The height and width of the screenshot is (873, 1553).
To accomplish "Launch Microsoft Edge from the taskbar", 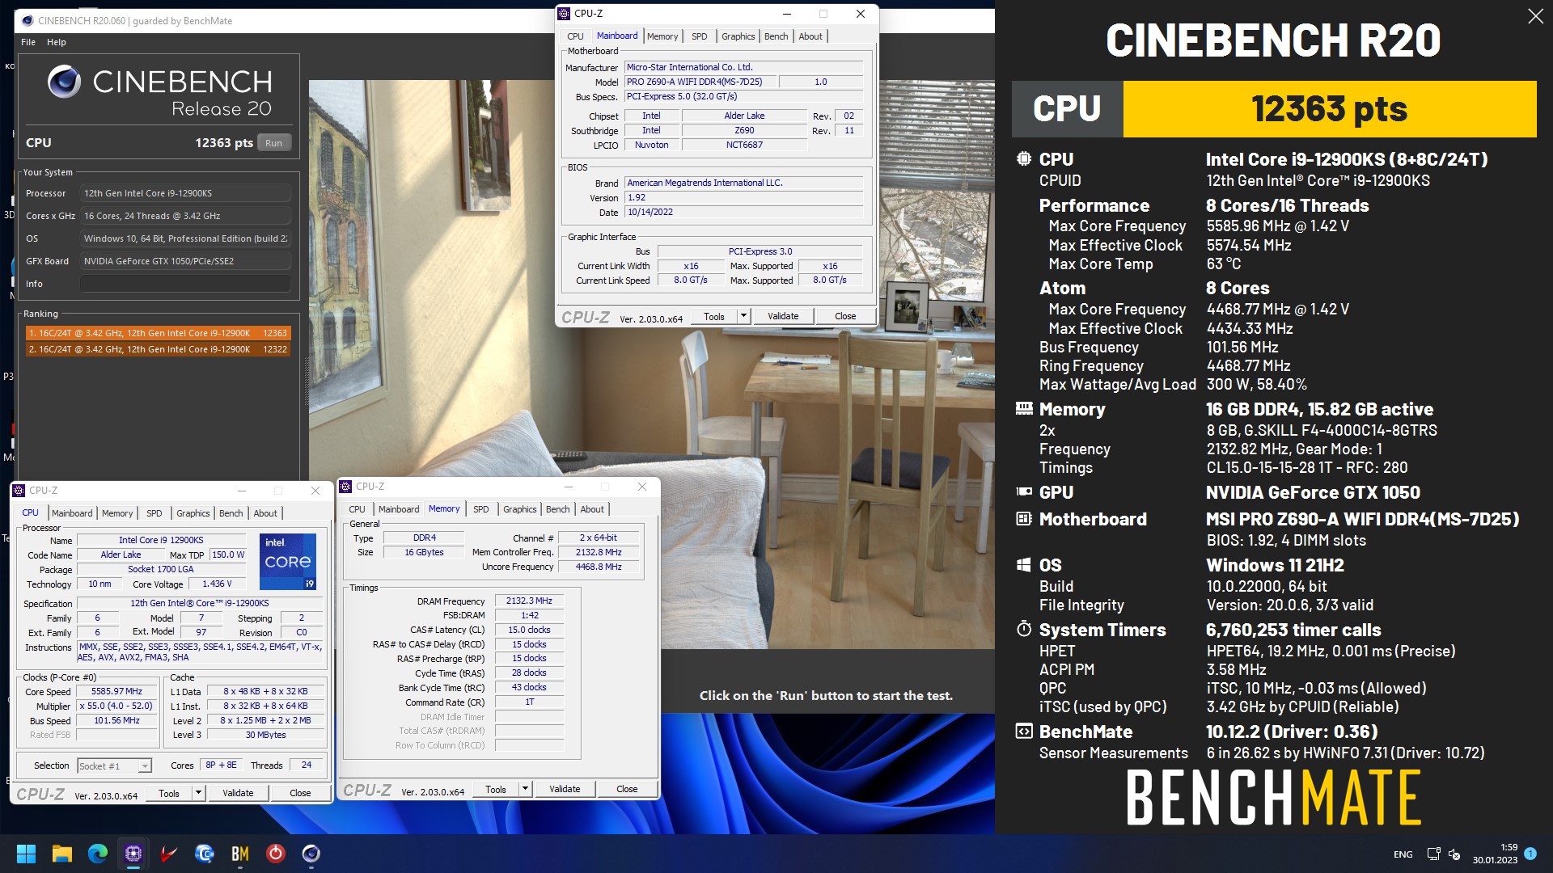I will [x=98, y=854].
